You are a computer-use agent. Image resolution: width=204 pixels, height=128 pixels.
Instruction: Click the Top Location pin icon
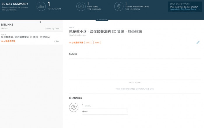point(119,7)
